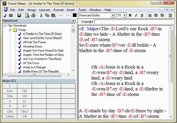Click the lyrics editor vertical scrollbar thumb
The width and height of the screenshot is (177, 123).
170,56
